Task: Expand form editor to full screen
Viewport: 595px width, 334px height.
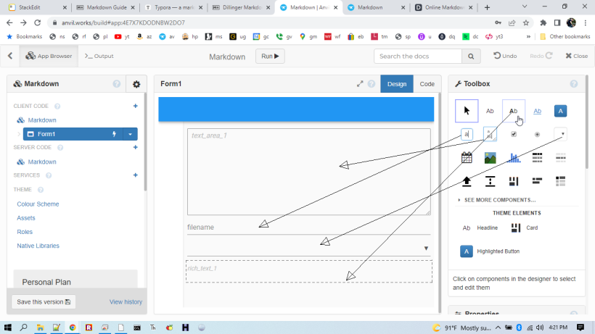Action: (x=360, y=84)
